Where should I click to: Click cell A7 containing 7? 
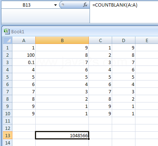(24, 91)
